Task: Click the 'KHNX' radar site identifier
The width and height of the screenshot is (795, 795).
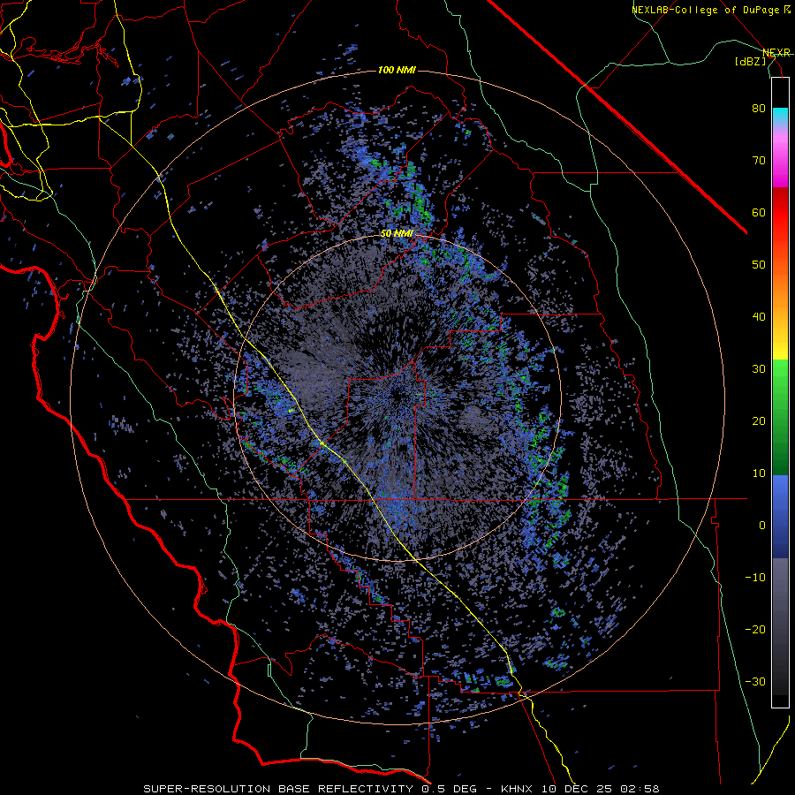Action: 518,789
